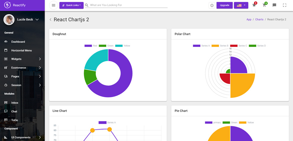This screenshot has width=293, height=141.
Task: Click the search magnifier icon
Action: (x=87, y=5)
